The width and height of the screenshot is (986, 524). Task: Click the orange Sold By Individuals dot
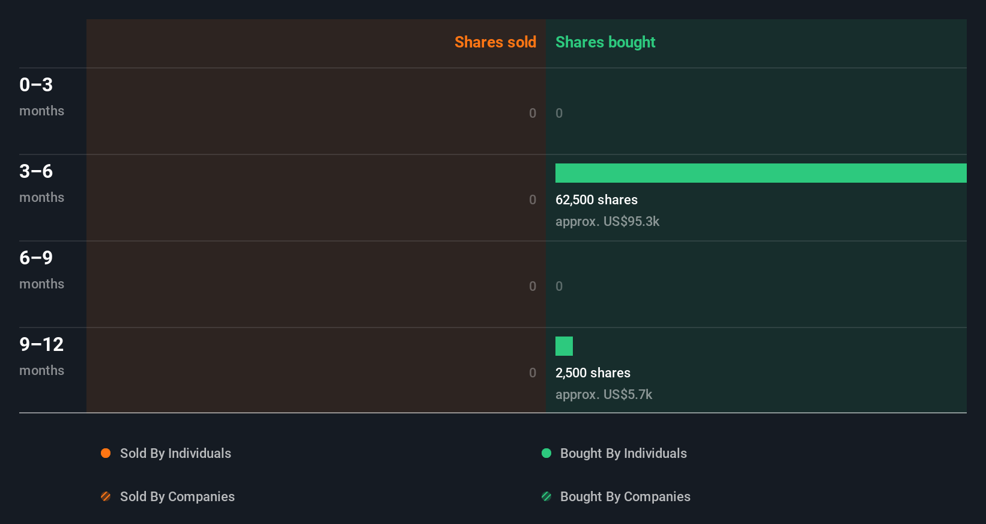106,453
